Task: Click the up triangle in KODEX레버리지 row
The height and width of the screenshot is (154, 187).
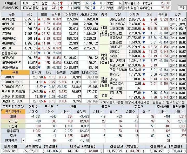Action: pyautogui.click(x=39, y=63)
